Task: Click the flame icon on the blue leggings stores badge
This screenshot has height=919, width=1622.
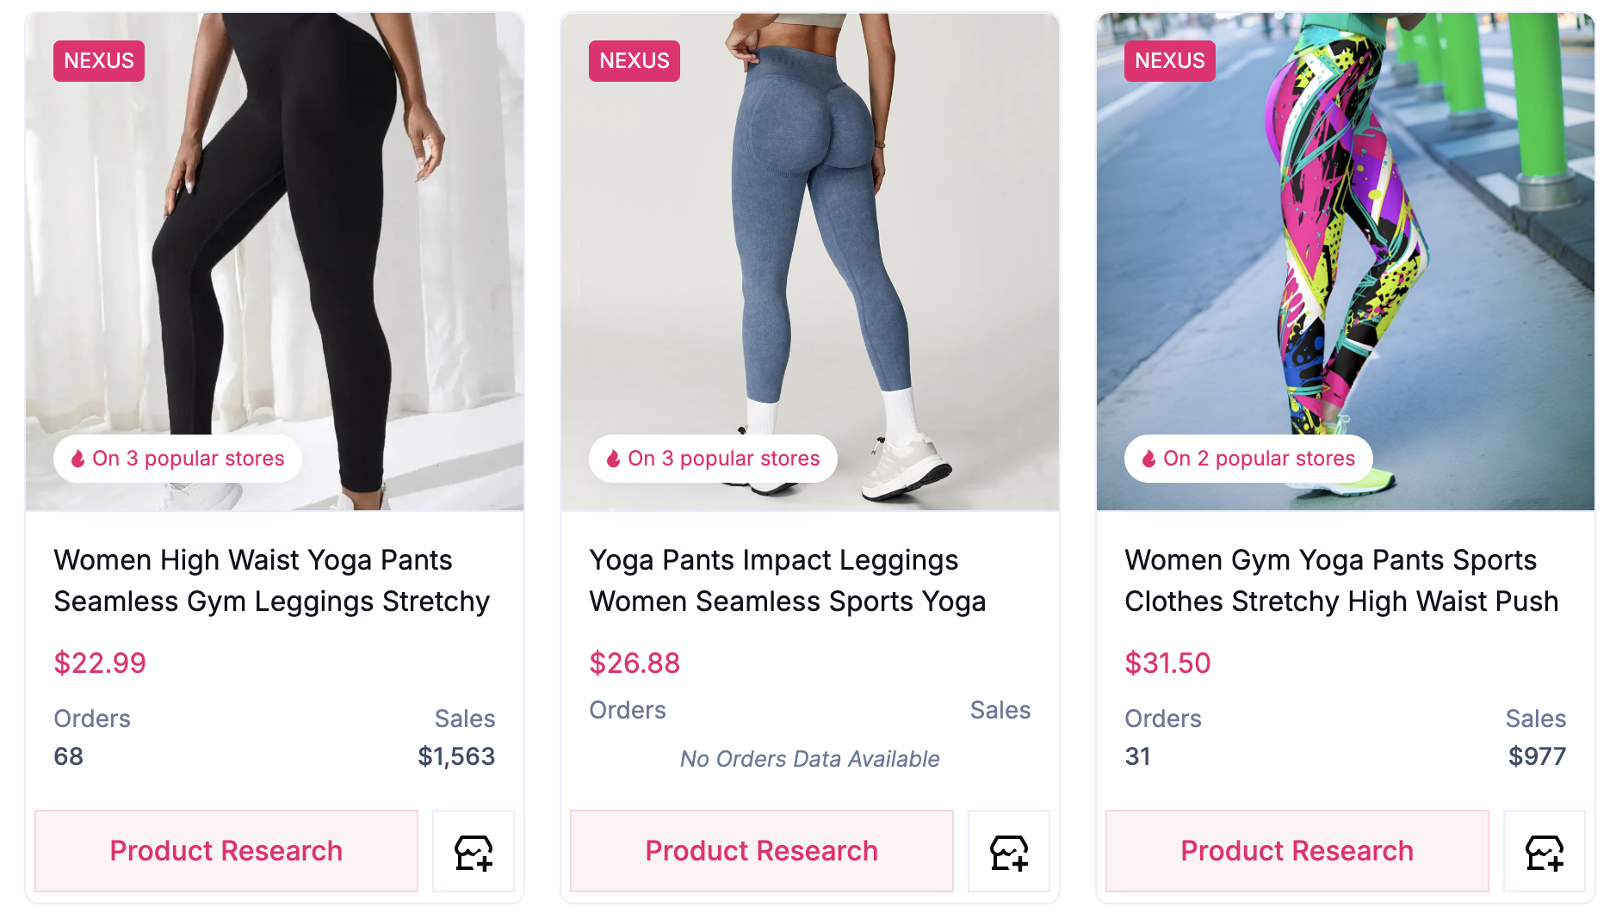Action: point(614,459)
